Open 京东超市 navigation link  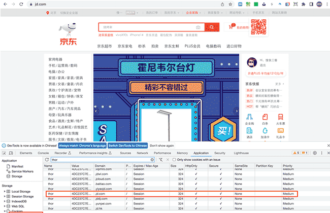coord(105,46)
